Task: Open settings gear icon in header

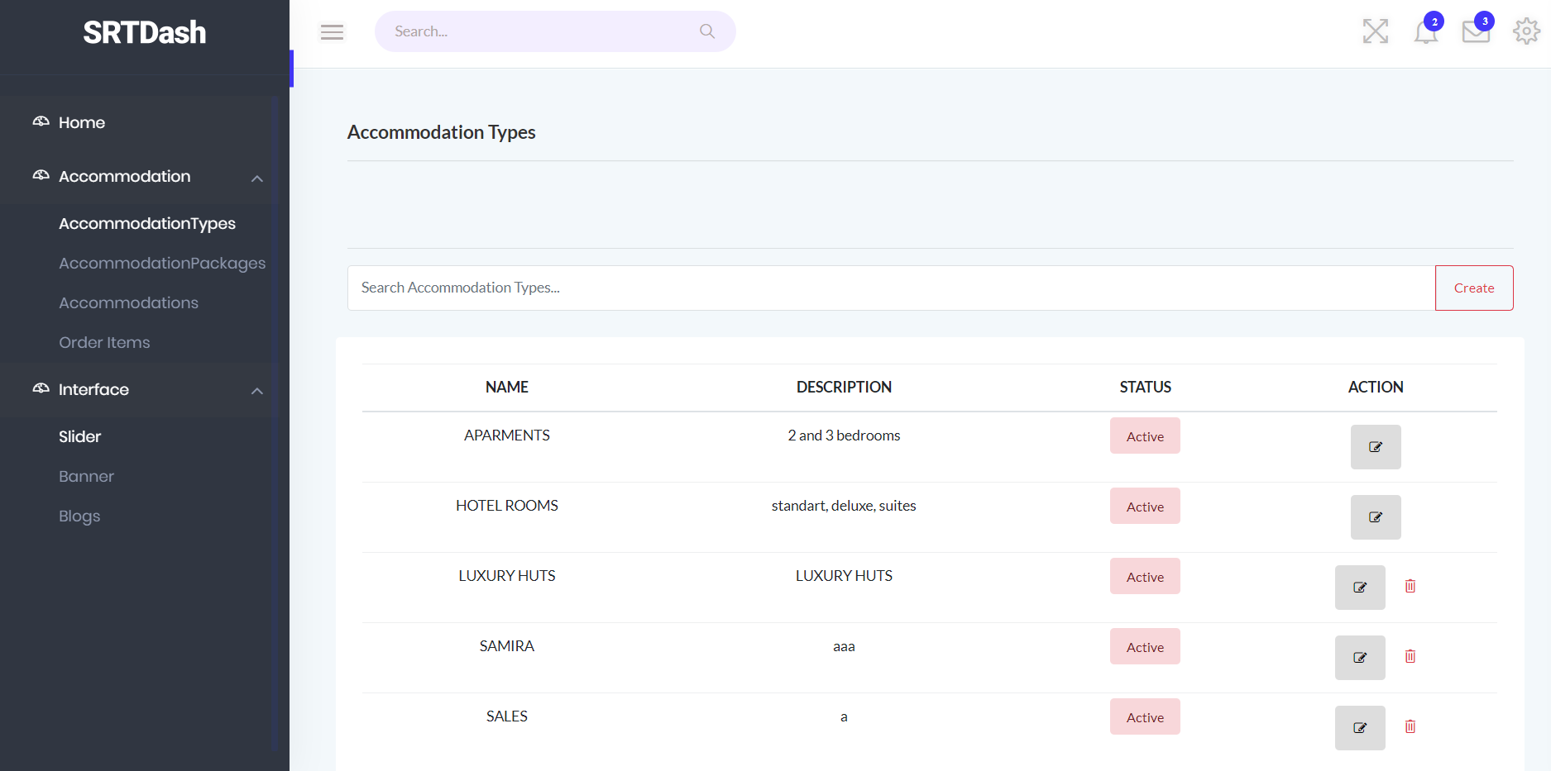Action: 1526,31
